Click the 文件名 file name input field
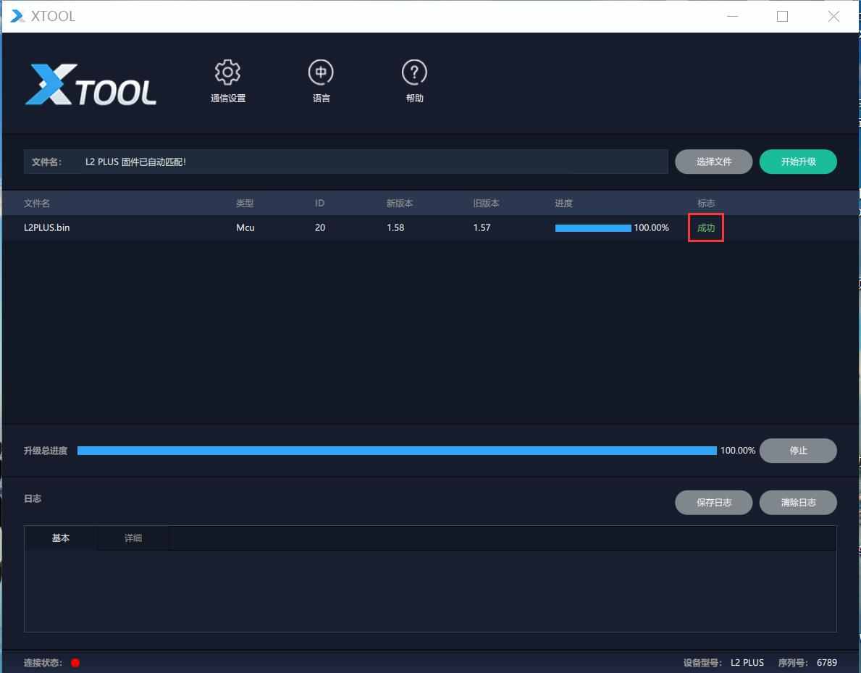The image size is (861, 673). [x=373, y=162]
